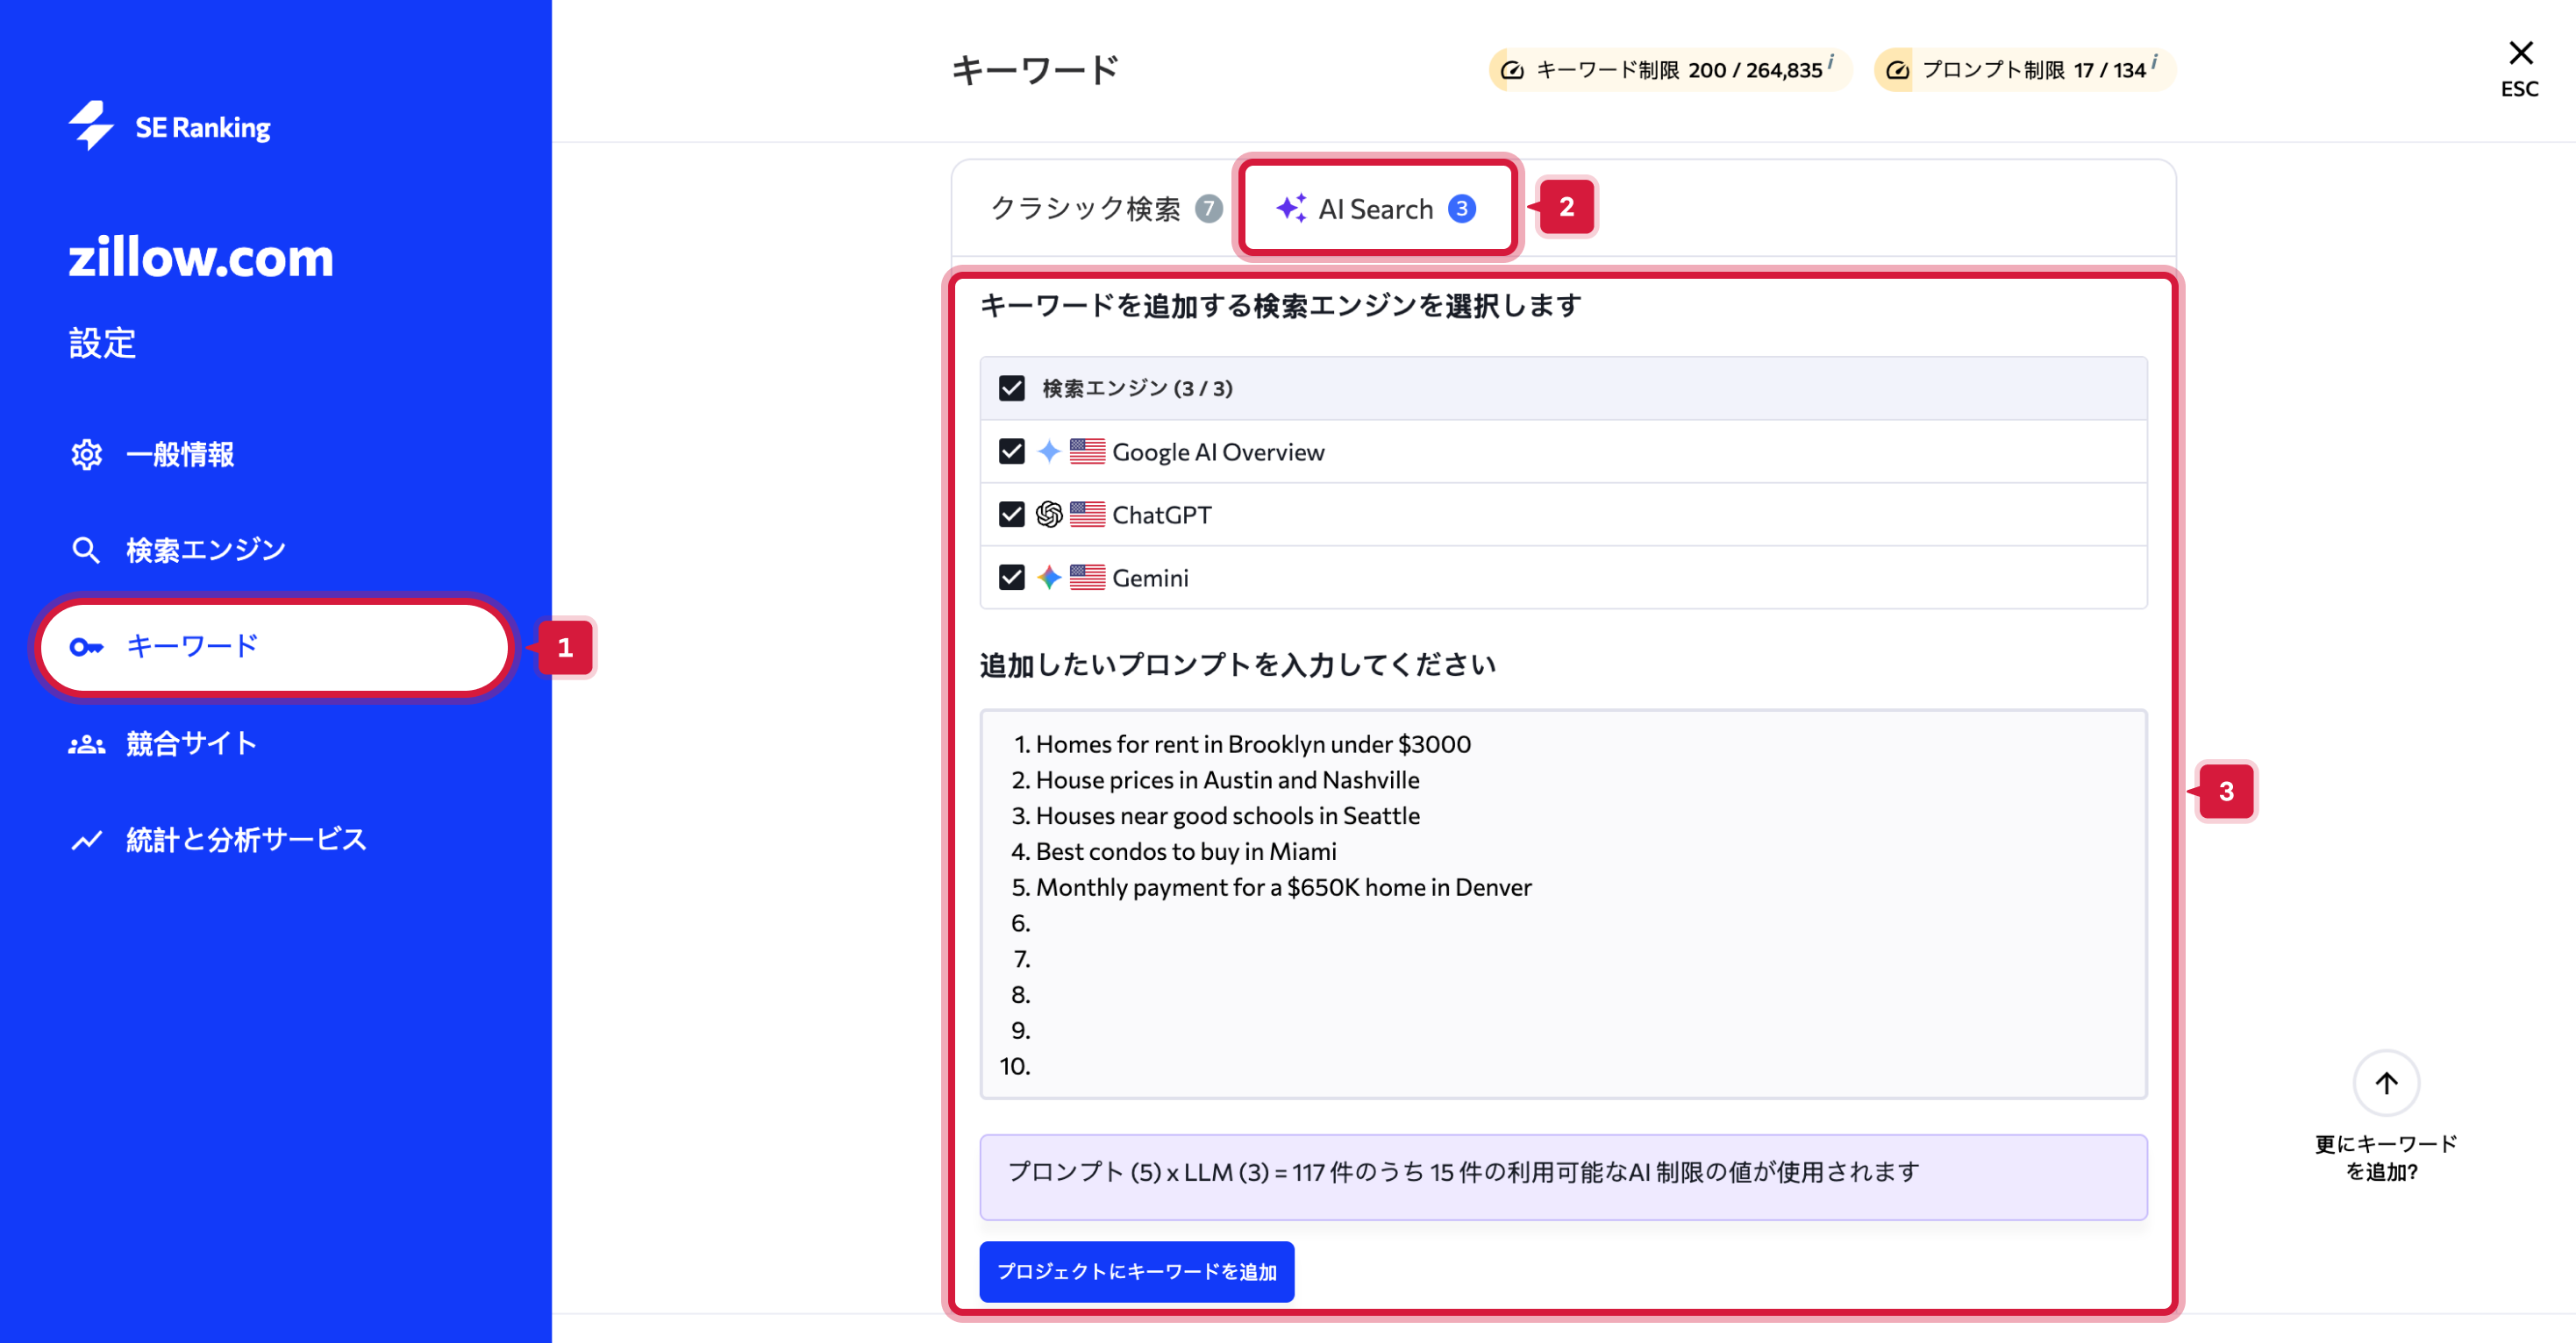Click the US flag next to Google AI Overview

pos(1088,451)
